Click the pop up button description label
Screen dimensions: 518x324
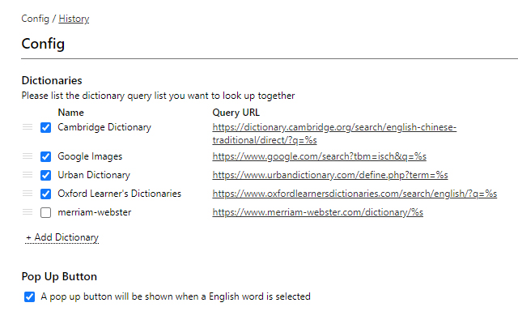pyautogui.click(x=176, y=296)
